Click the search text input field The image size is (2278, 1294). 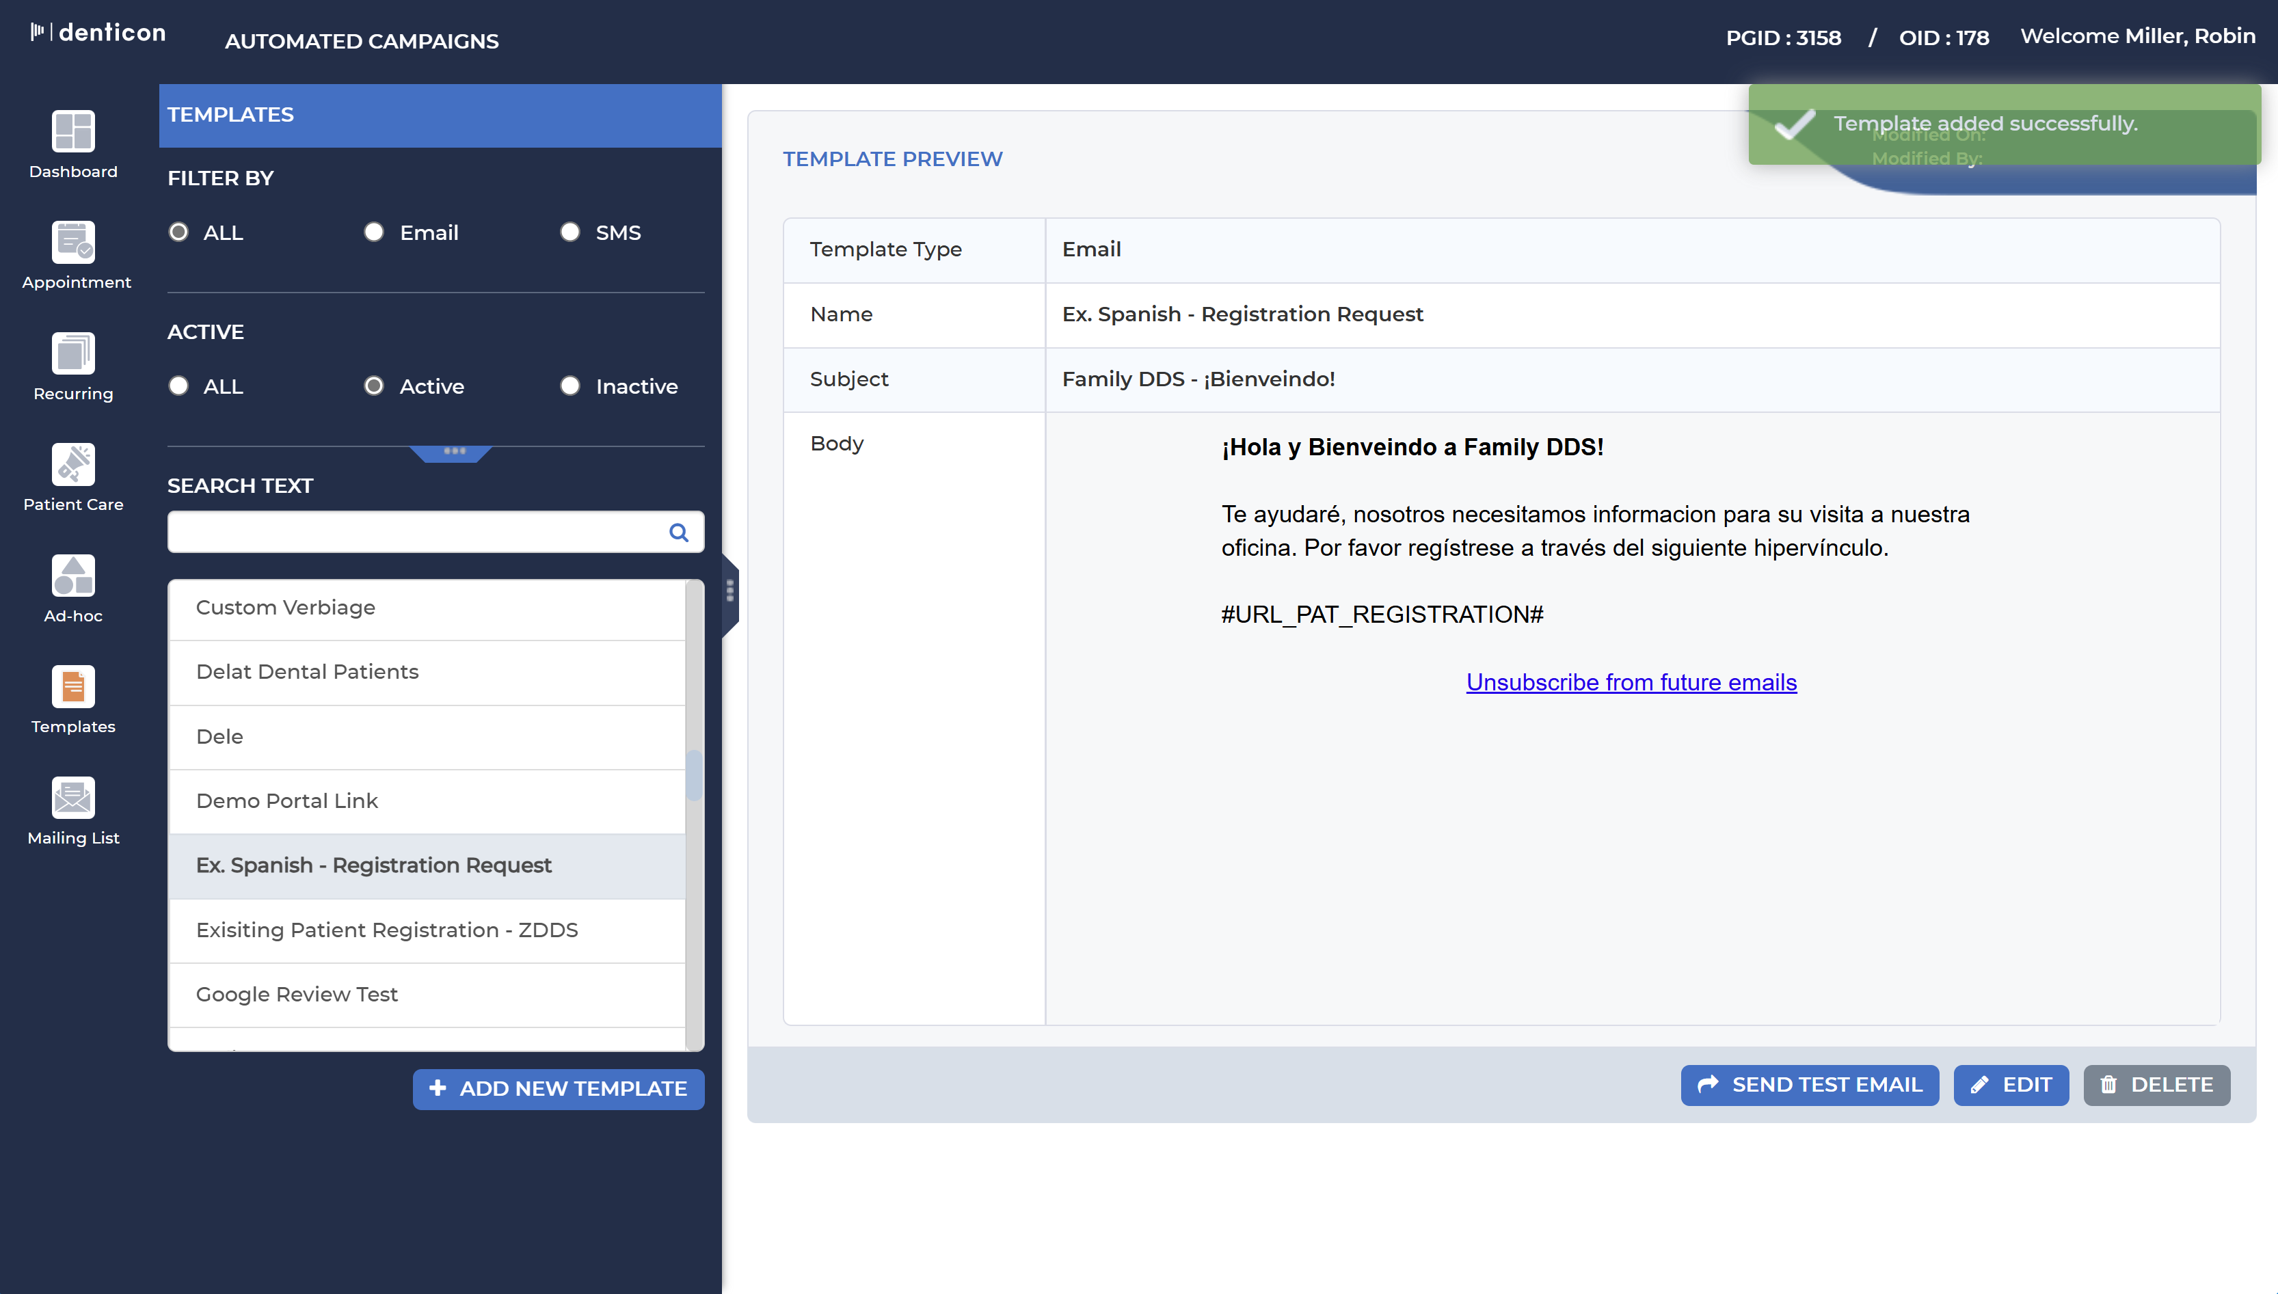point(435,533)
